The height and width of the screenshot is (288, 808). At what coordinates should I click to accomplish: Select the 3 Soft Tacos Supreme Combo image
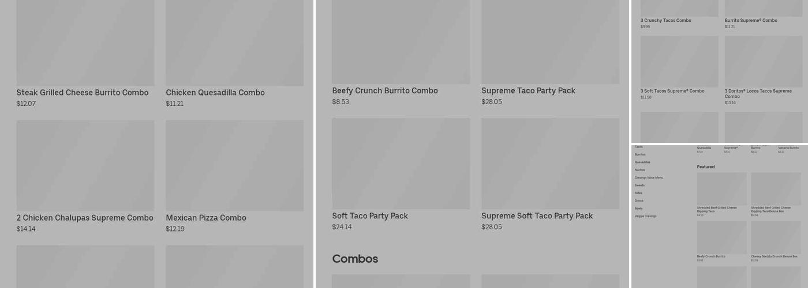click(x=679, y=62)
